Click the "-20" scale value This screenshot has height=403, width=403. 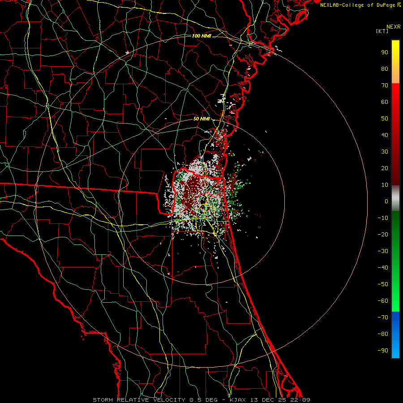(383, 235)
